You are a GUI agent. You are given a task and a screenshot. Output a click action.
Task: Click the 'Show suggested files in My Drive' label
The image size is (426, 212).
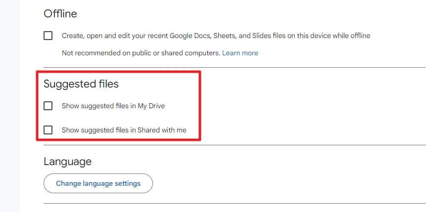pos(113,106)
